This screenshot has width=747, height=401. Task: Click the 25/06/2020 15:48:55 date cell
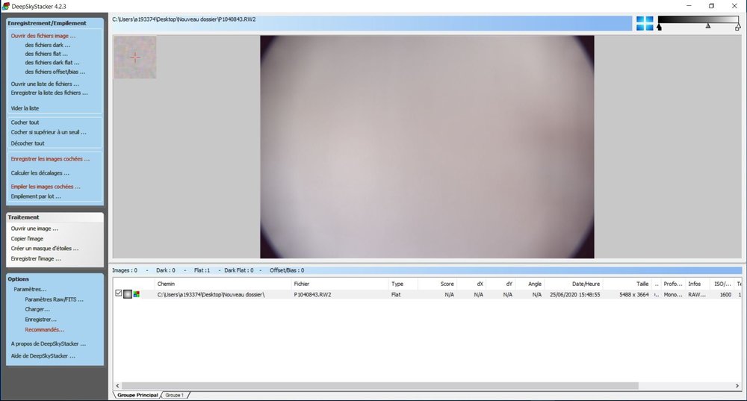[x=574, y=295]
